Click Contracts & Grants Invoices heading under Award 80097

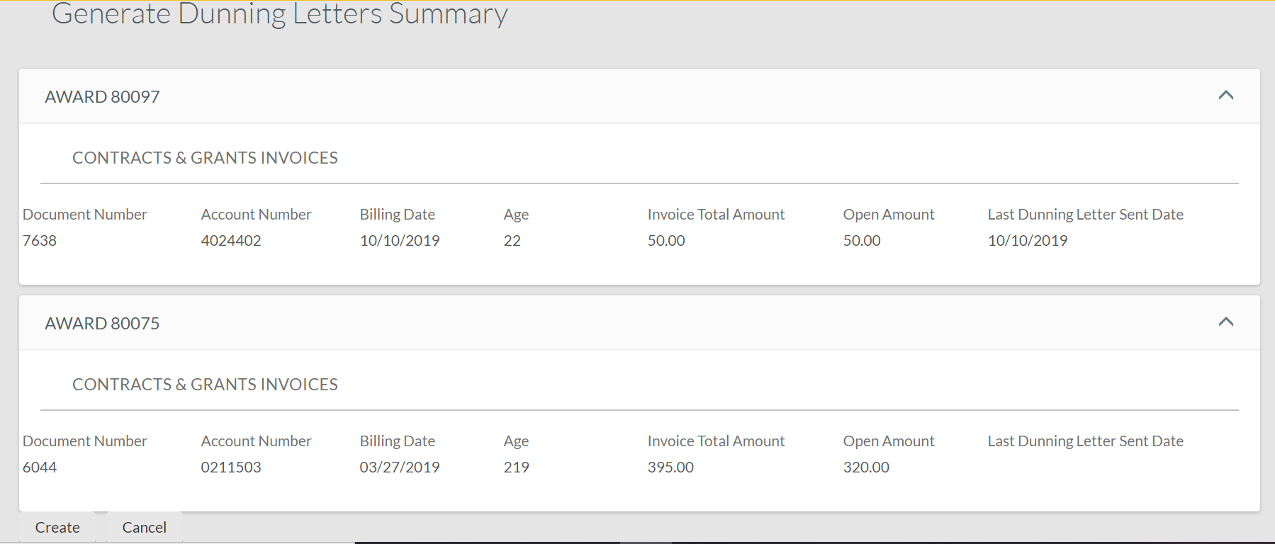(206, 158)
